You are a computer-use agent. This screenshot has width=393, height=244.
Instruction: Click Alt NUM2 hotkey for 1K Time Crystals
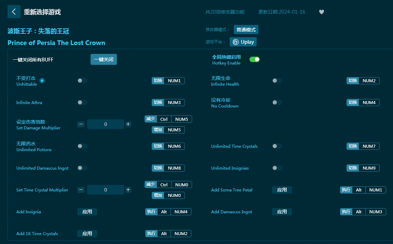pos(168,233)
